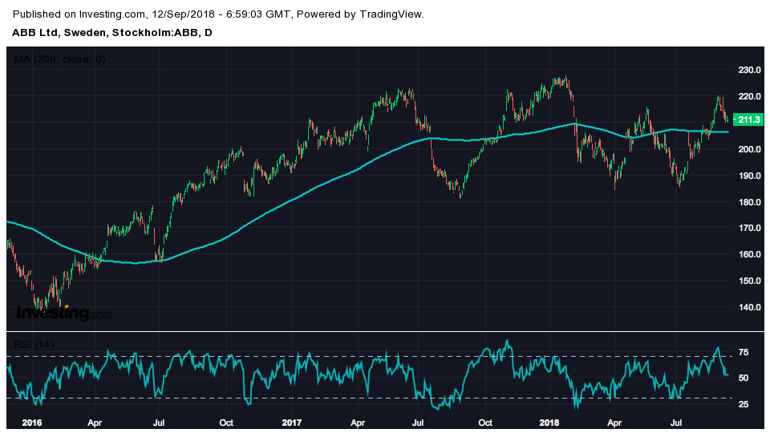Click the 180.0 price axis label
Screen dimensions: 770x433
[x=749, y=202]
